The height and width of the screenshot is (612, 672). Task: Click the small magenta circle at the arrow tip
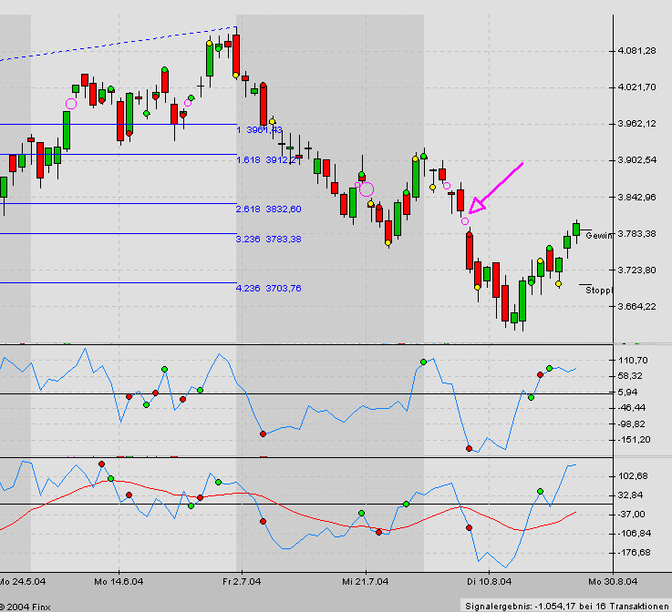[465, 221]
